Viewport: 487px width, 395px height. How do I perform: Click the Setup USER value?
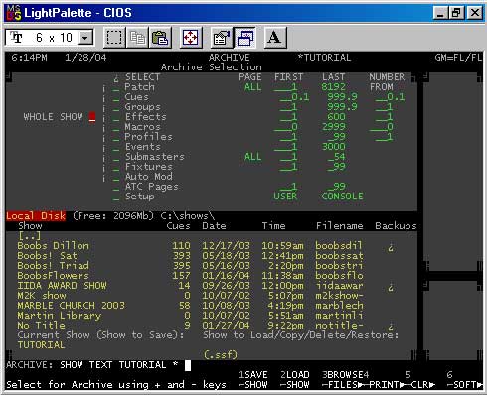point(285,197)
